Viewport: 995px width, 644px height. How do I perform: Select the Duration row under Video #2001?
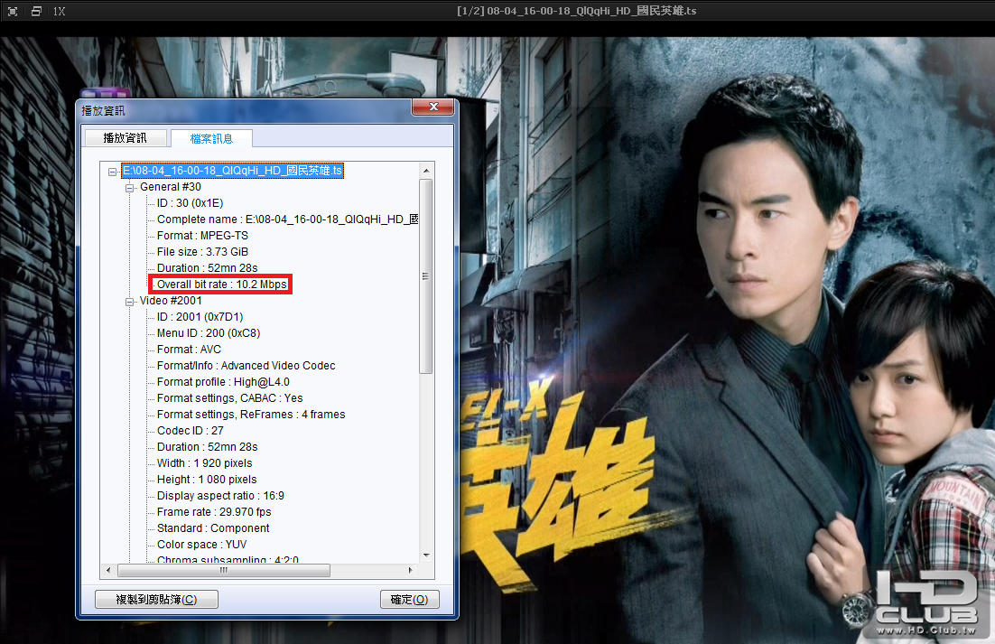[x=207, y=447]
